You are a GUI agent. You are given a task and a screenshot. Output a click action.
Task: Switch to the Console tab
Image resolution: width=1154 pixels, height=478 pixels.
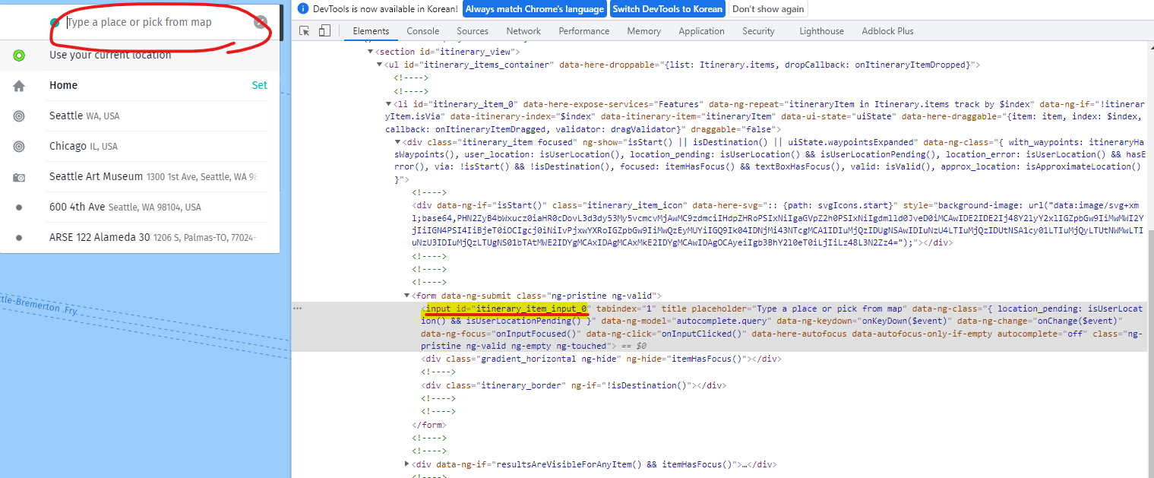(x=423, y=31)
